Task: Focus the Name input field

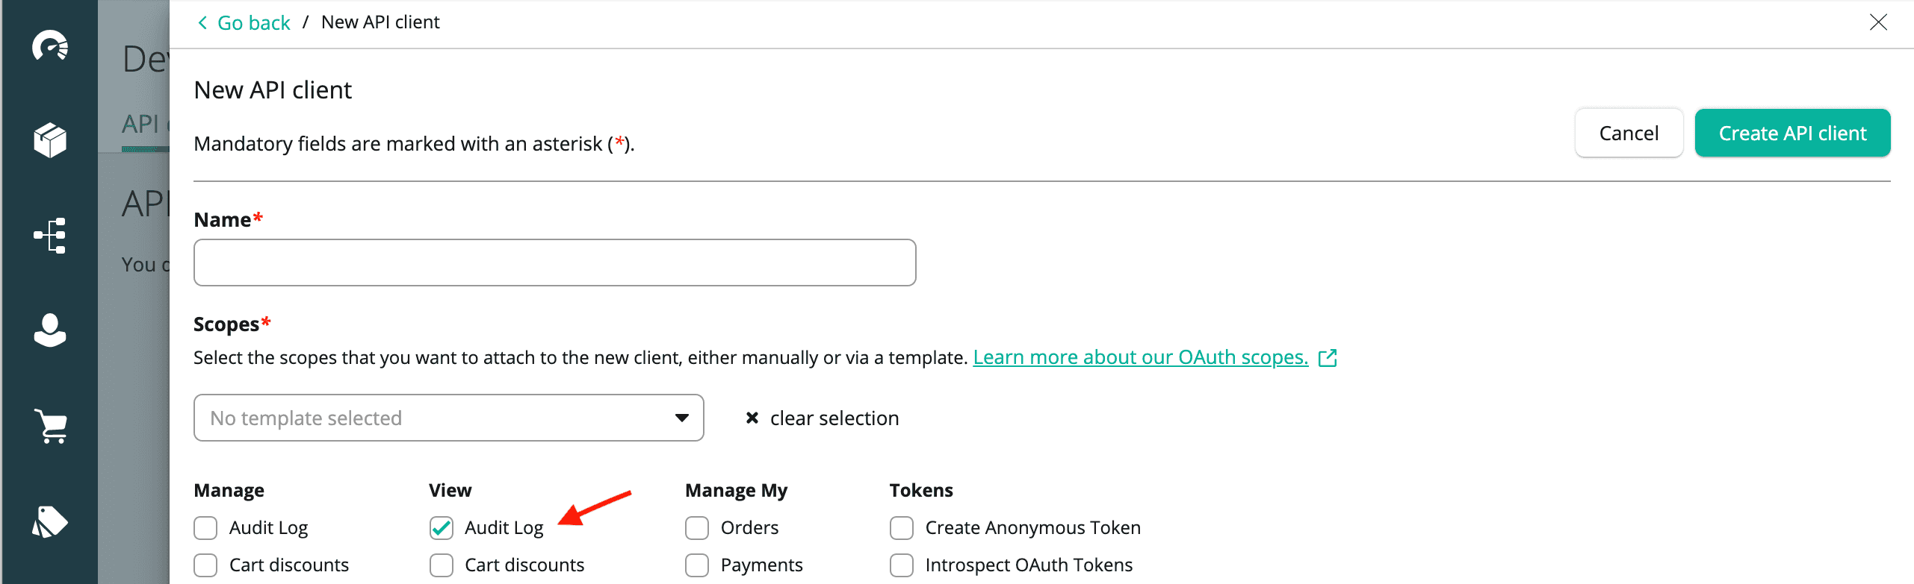Action: pos(554,263)
